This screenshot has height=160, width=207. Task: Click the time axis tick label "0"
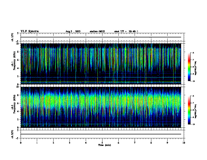click(x=21, y=143)
